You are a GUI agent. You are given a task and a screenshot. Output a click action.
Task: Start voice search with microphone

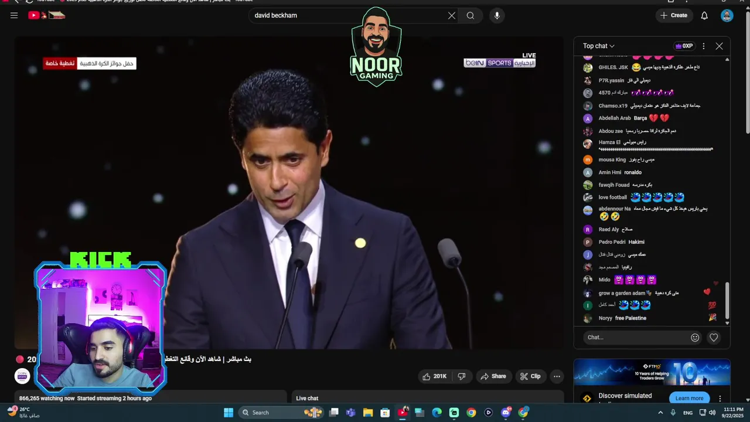[x=497, y=16]
